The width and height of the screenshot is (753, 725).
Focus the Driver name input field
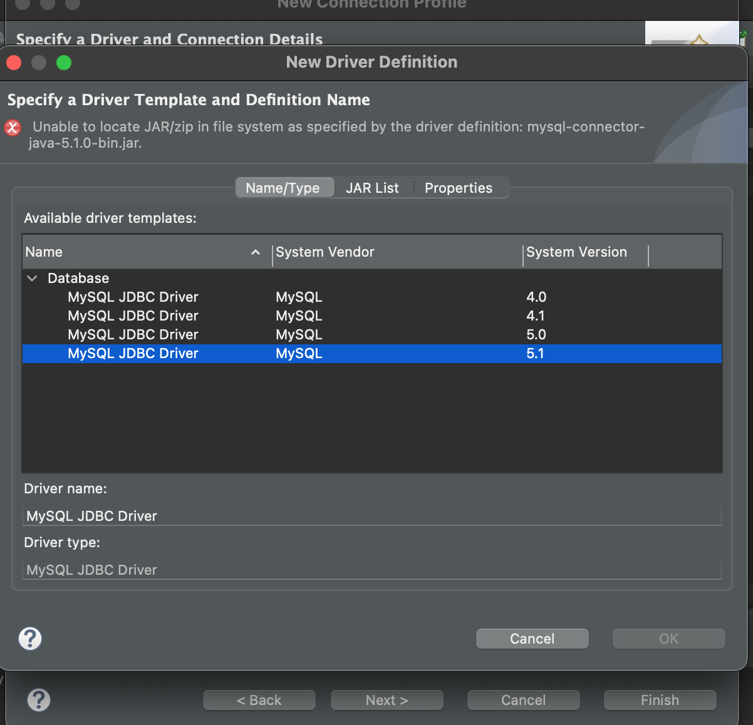click(372, 516)
